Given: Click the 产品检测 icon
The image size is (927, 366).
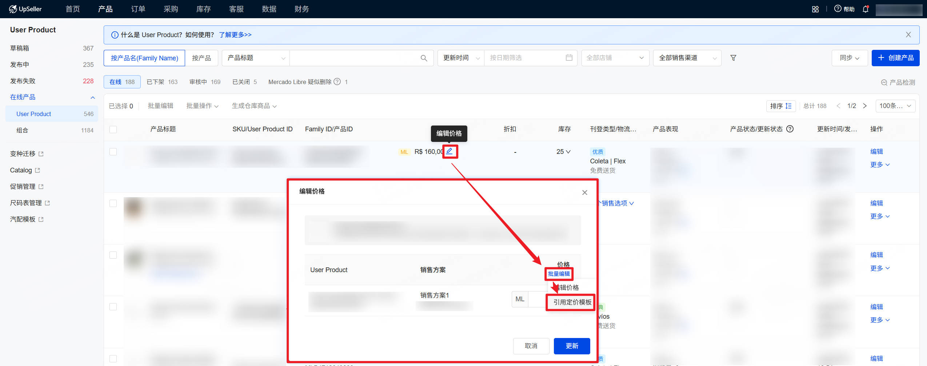Looking at the screenshot, I should (x=884, y=83).
